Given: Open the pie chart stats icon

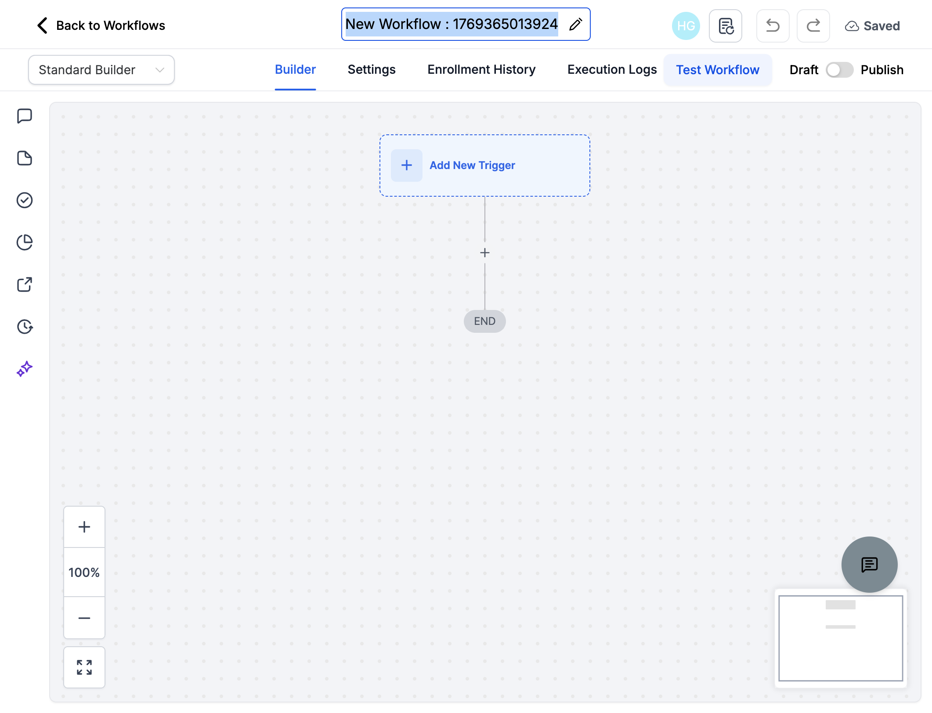Looking at the screenshot, I should 25,242.
